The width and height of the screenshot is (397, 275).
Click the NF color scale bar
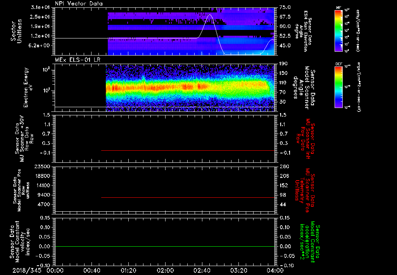click(339, 31)
